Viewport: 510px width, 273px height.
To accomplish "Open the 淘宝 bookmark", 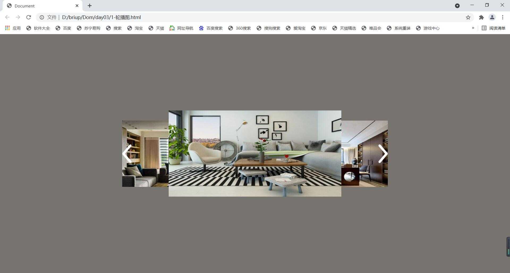I will [x=135, y=28].
